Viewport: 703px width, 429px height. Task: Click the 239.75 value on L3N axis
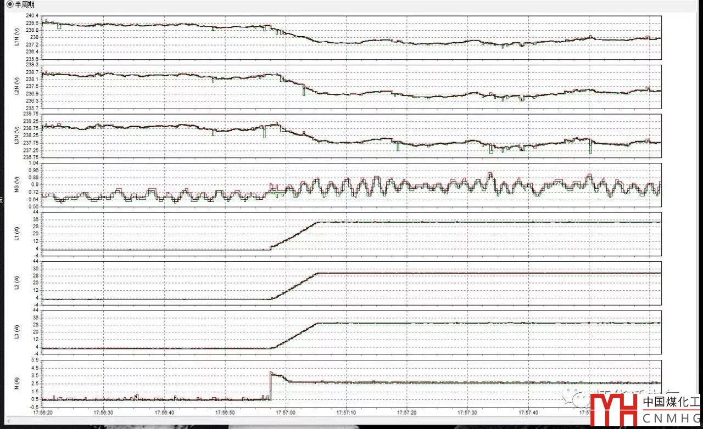(31, 114)
